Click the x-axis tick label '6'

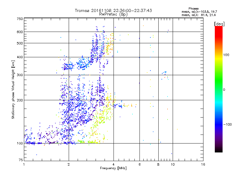point(140,164)
